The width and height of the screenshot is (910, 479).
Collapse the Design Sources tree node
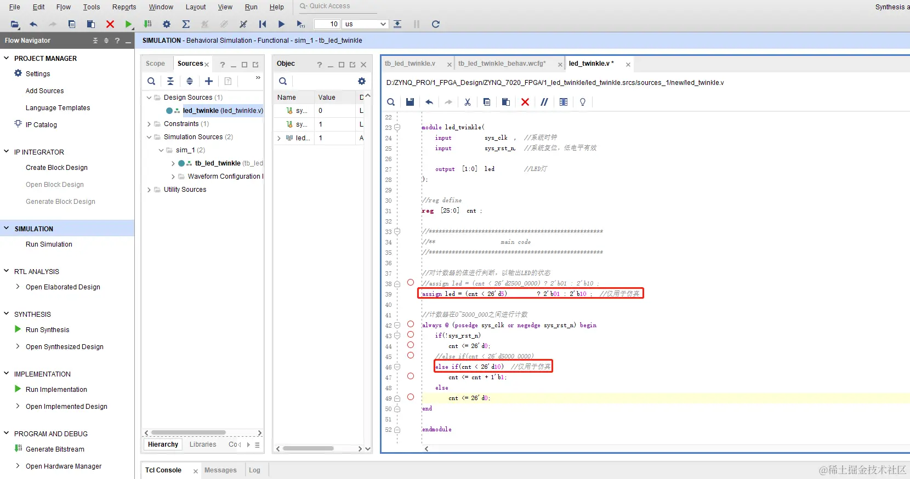pyautogui.click(x=149, y=98)
